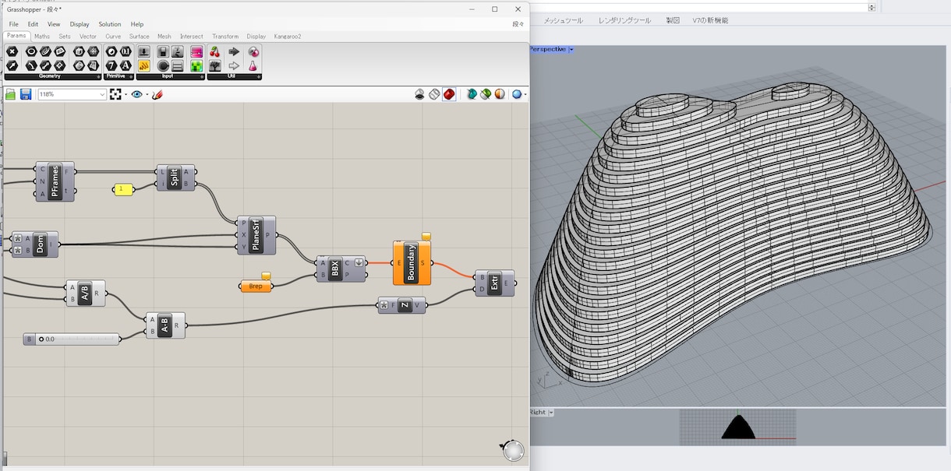The height and width of the screenshot is (471, 951).
Task: Click the Zoom Extents icon in canvas toolbar
Action: coord(115,94)
